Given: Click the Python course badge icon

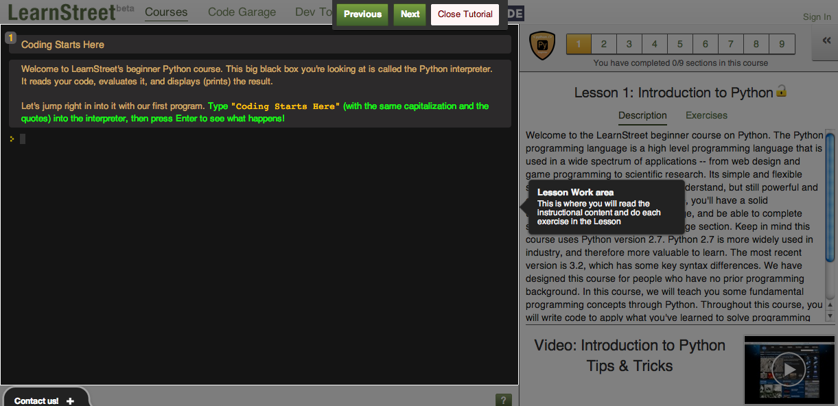Looking at the screenshot, I should [x=542, y=46].
